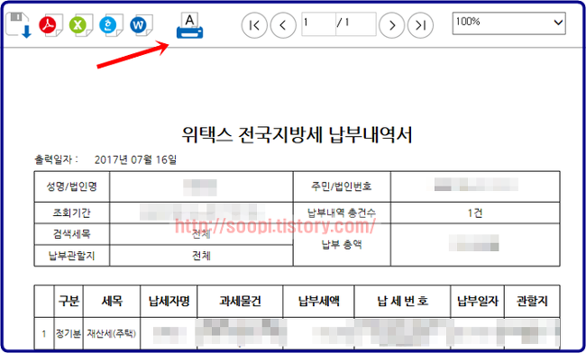Click the current page number field
586x353 pixels.
[318, 24]
